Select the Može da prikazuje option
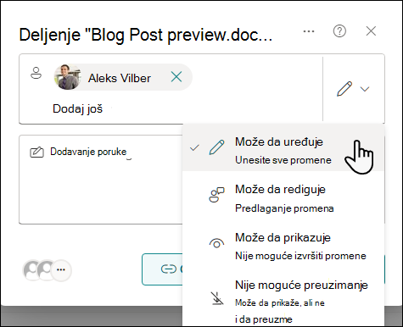 [283, 247]
